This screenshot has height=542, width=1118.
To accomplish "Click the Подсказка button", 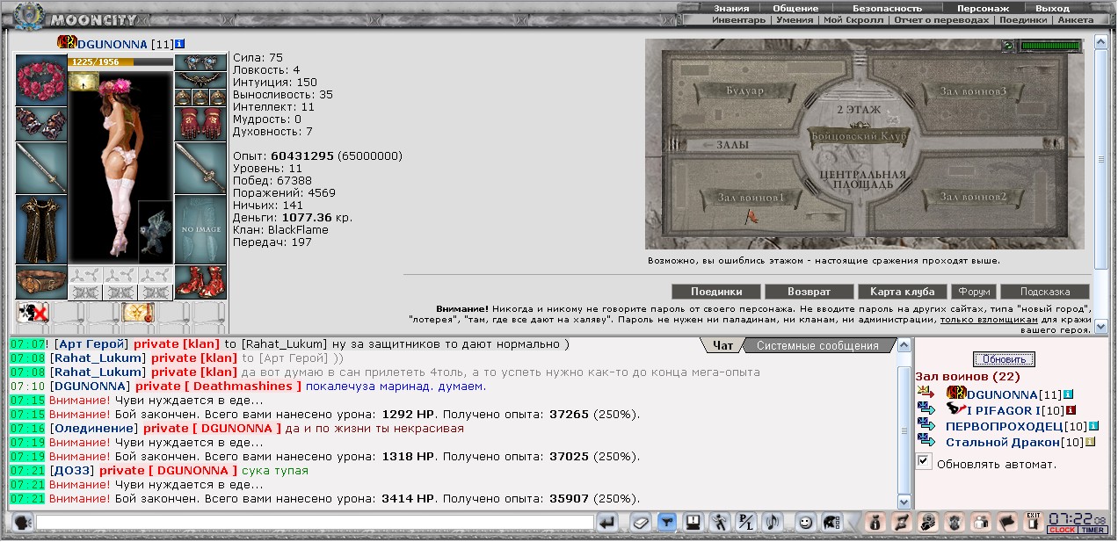I will point(1045,292).
